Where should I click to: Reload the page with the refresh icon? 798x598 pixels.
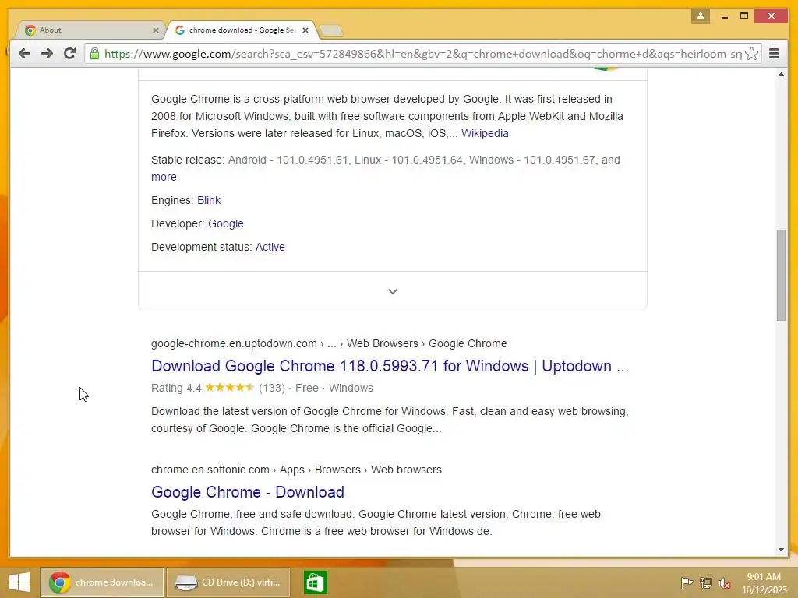point(69,54)
